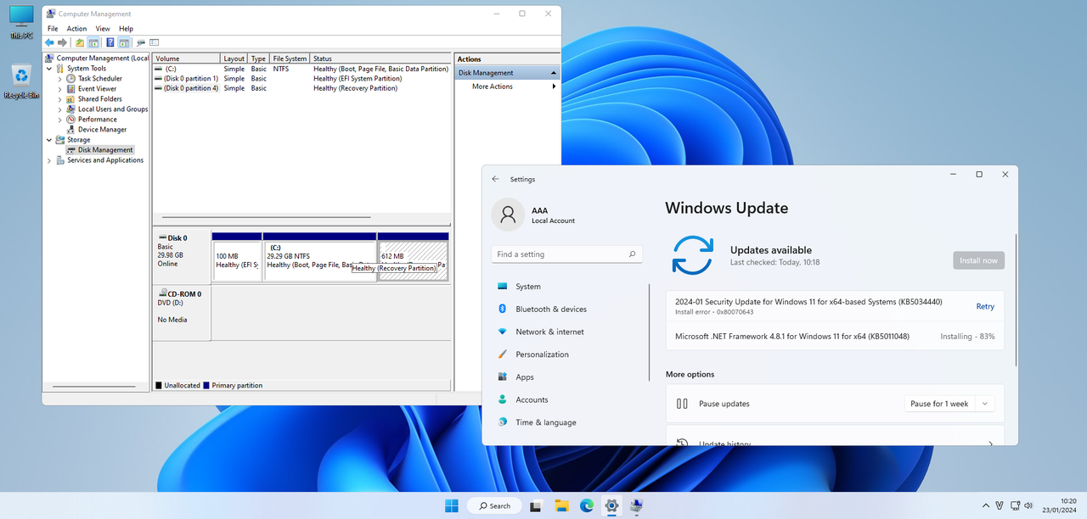The image size is (1087, 519).
Task: Go back using Settings back arrow
Action: click(x=496, y=179)
